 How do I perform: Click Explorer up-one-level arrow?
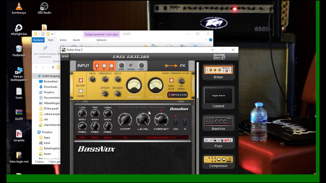(53, 67)
